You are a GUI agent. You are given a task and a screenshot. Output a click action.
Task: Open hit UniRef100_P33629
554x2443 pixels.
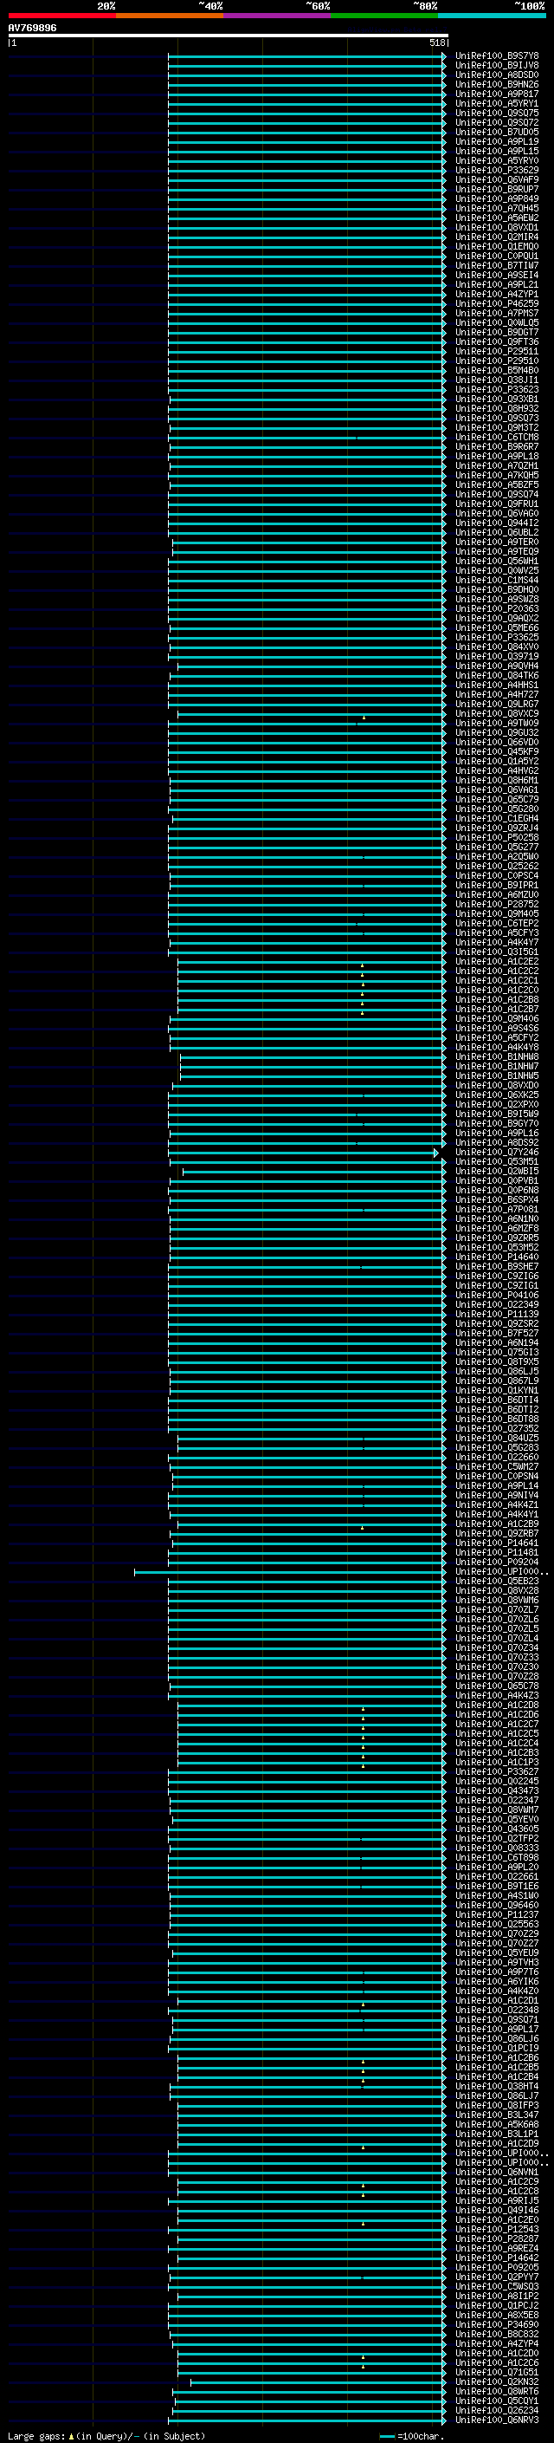coord(496,171)
